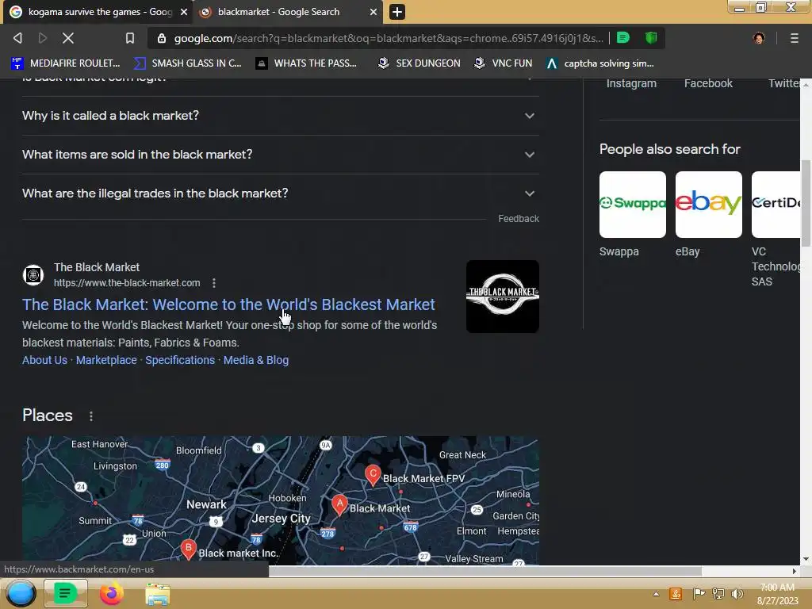Open result options three-dot menu
Viewport: 812px width, 609px height.
tap(214, 283)
